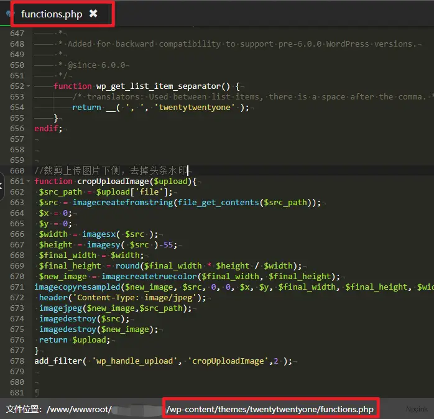
Task: Click 'imagejpeg($new_image,$src_path);' line
Action: pyautogui.click(x=115, y=308)
